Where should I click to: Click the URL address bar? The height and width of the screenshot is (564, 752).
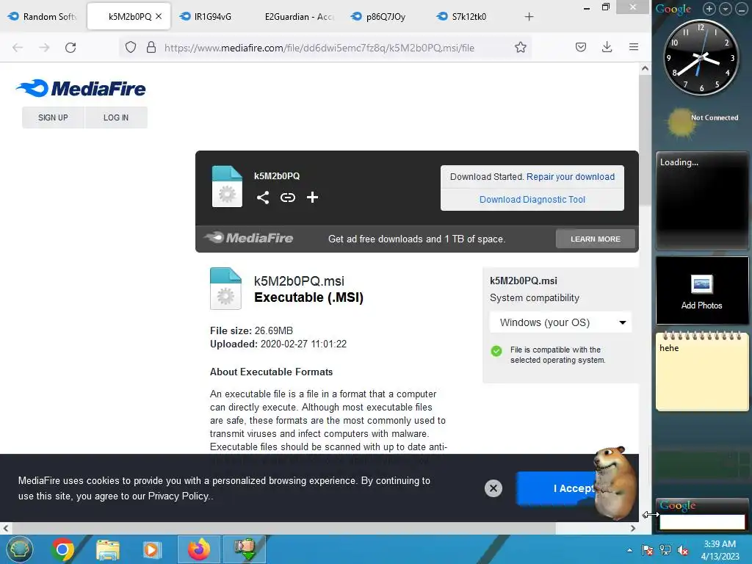point(319,48)
